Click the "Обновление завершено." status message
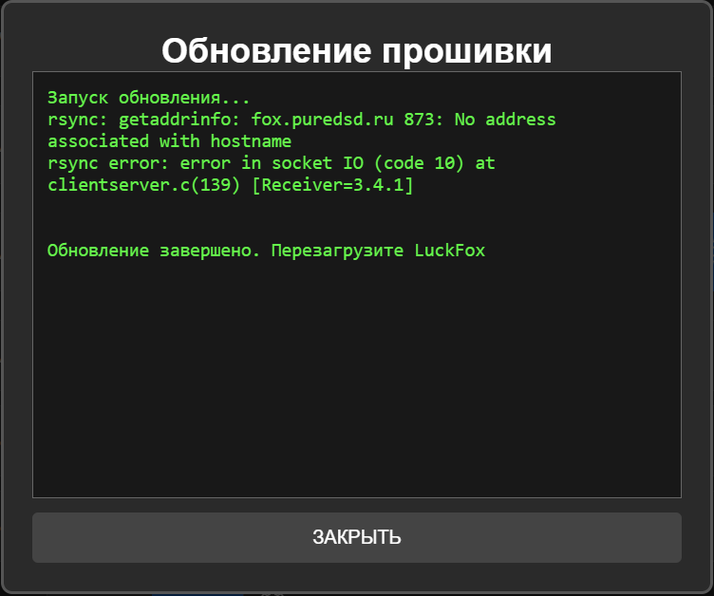Screen dimensions: 714x596 click(x=154, y=251)
